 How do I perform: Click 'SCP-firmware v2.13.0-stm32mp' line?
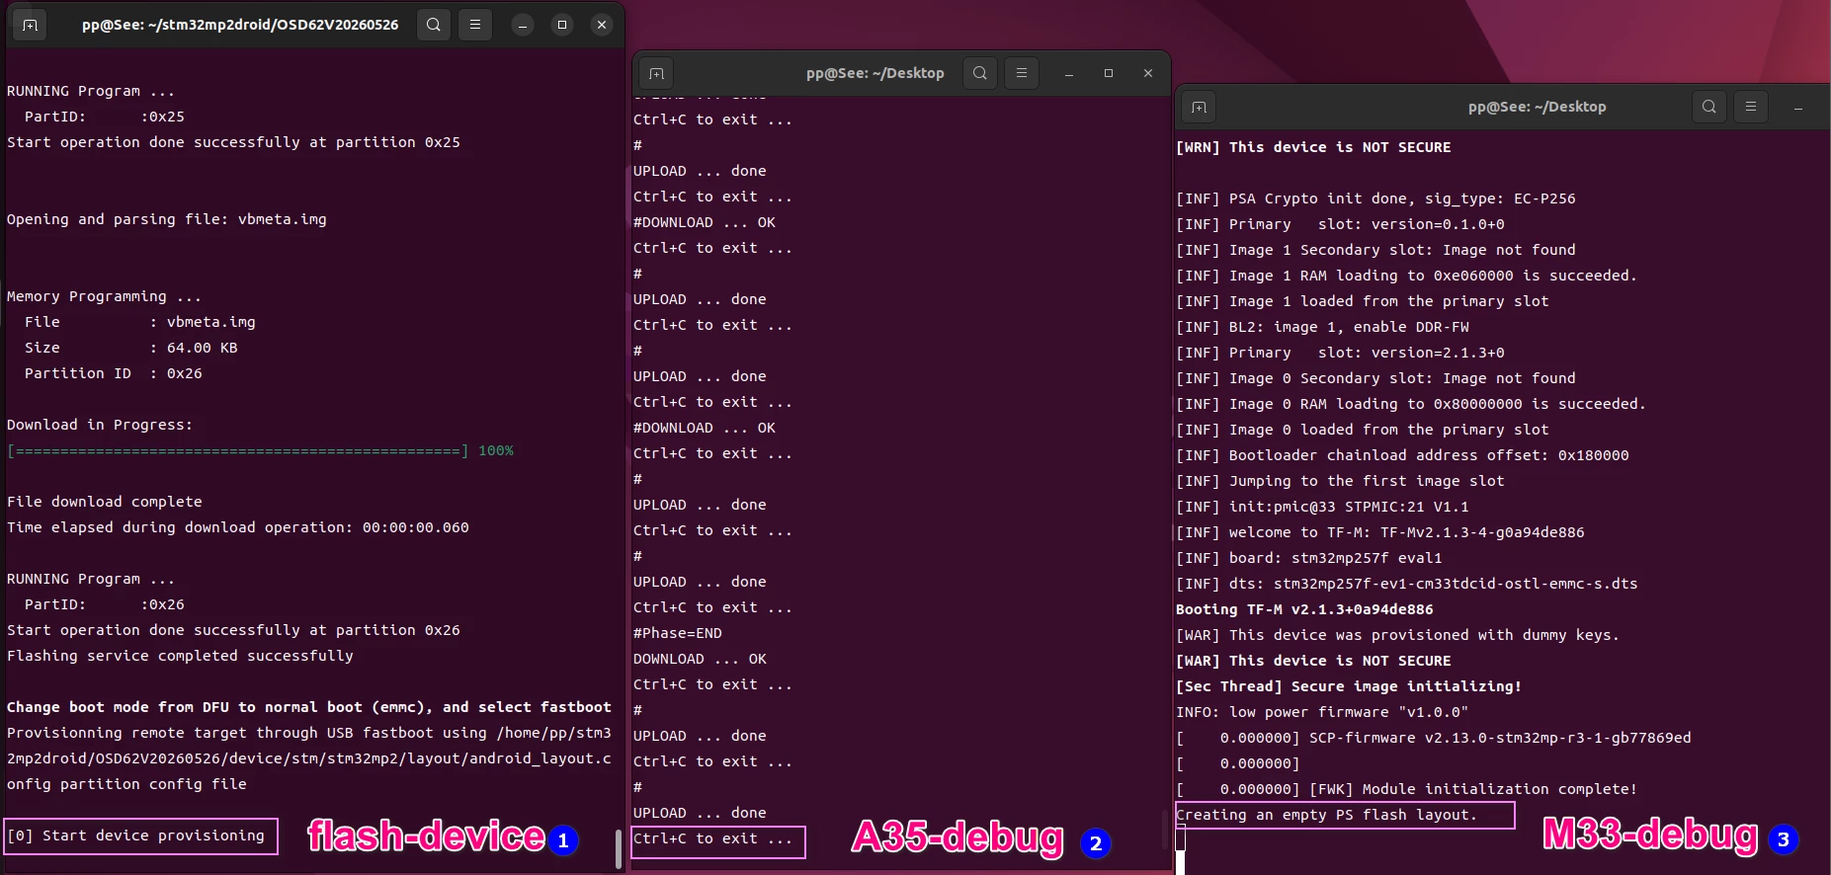point(1434,738)
